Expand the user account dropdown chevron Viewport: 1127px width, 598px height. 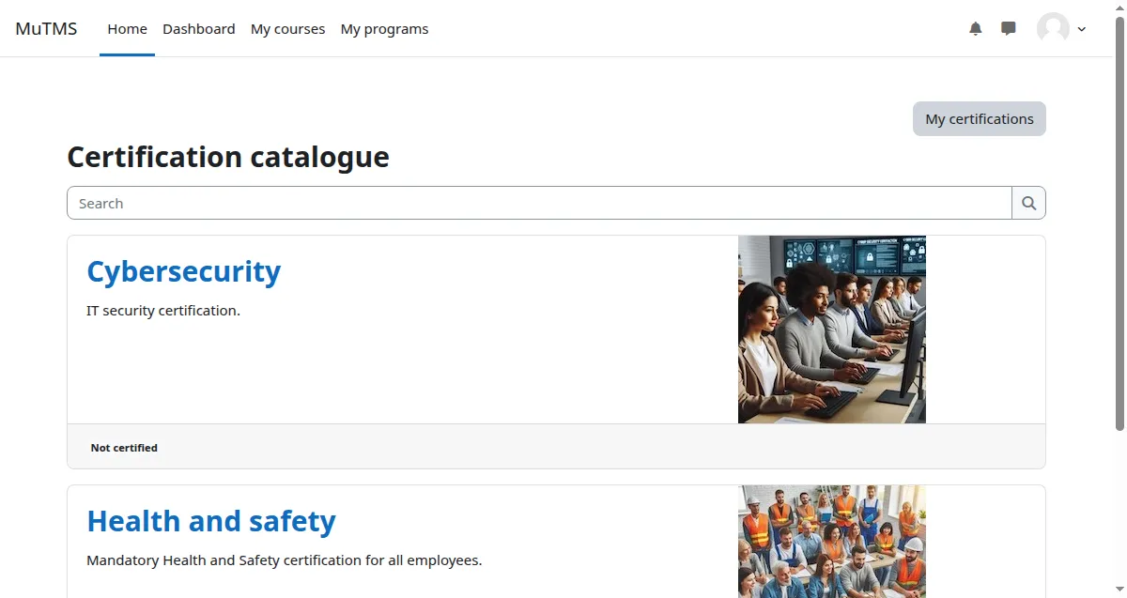tap(1081, 30)
